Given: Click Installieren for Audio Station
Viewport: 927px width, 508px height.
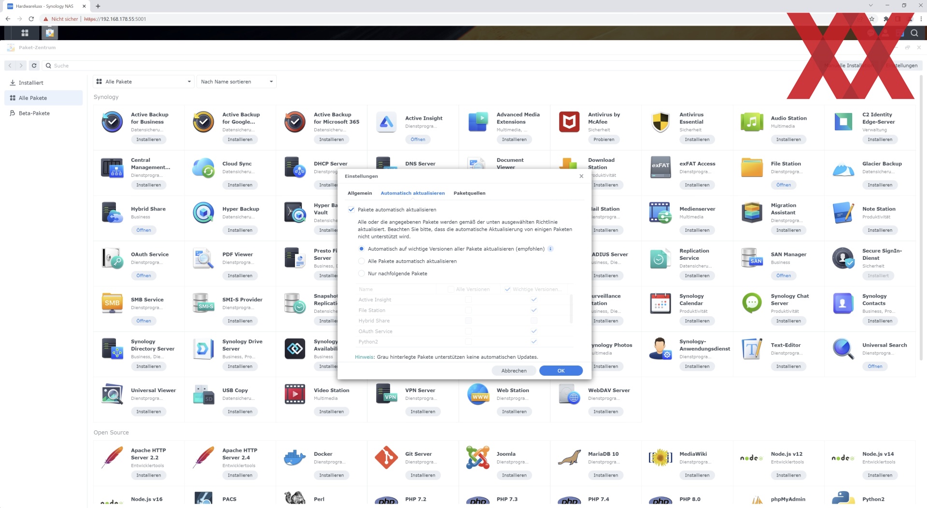Looking at the screenshot, I should pos(788,140).
